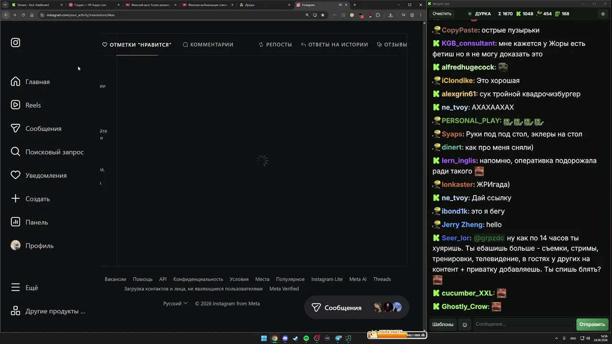Open Discord from the taskbar
The image size is (612, 344).
(285, 338)
